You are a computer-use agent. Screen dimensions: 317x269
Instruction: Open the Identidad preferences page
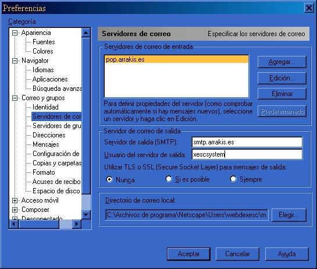[x=45, y=107]
